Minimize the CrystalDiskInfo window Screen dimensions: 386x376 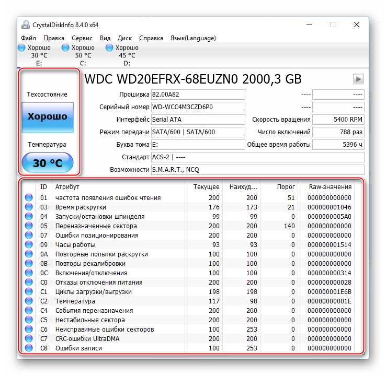pos(309,25)
